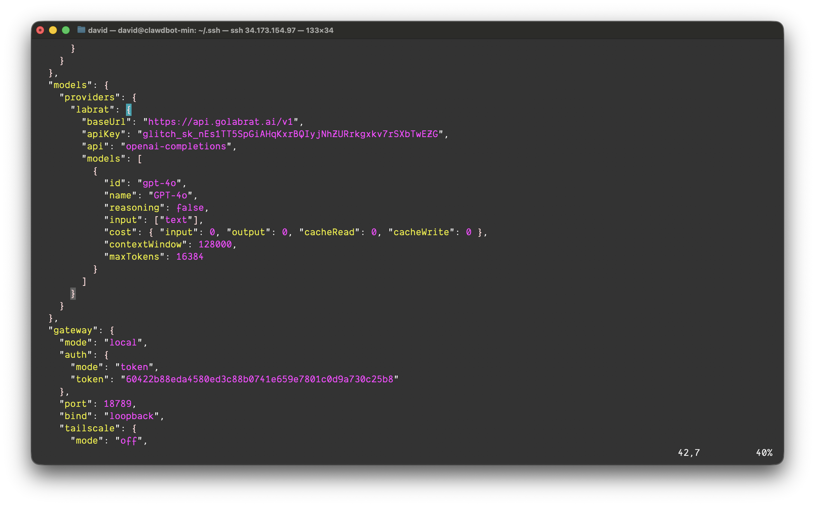Click the yellow minimize button

coord(53,30)
